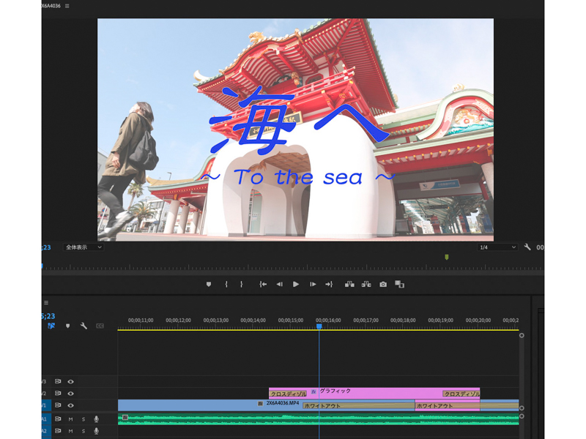Select the first ホワイトアウト transition on V1

[x=359, y=406]
